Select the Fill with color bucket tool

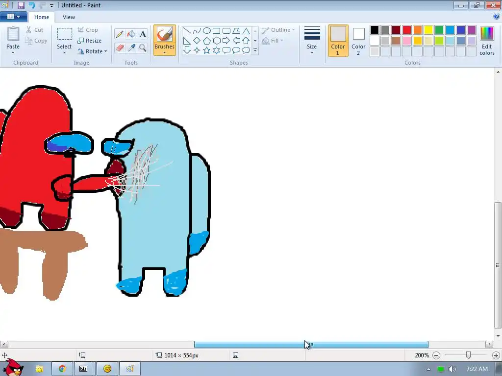pos(131,34)
